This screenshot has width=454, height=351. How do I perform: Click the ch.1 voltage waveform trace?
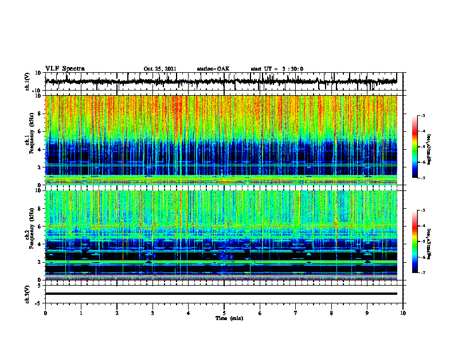click(221, 81)
